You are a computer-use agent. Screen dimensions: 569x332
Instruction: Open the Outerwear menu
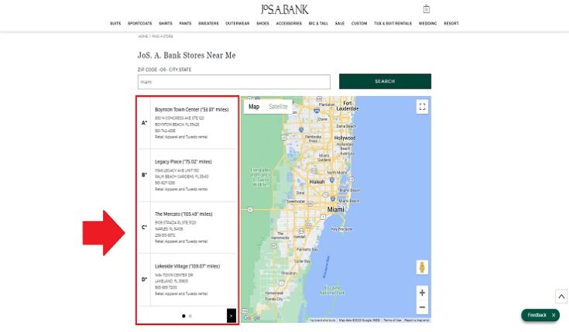click(238, 23)
